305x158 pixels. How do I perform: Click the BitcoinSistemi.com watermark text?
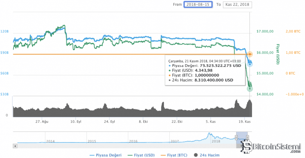tap(276, 147)
